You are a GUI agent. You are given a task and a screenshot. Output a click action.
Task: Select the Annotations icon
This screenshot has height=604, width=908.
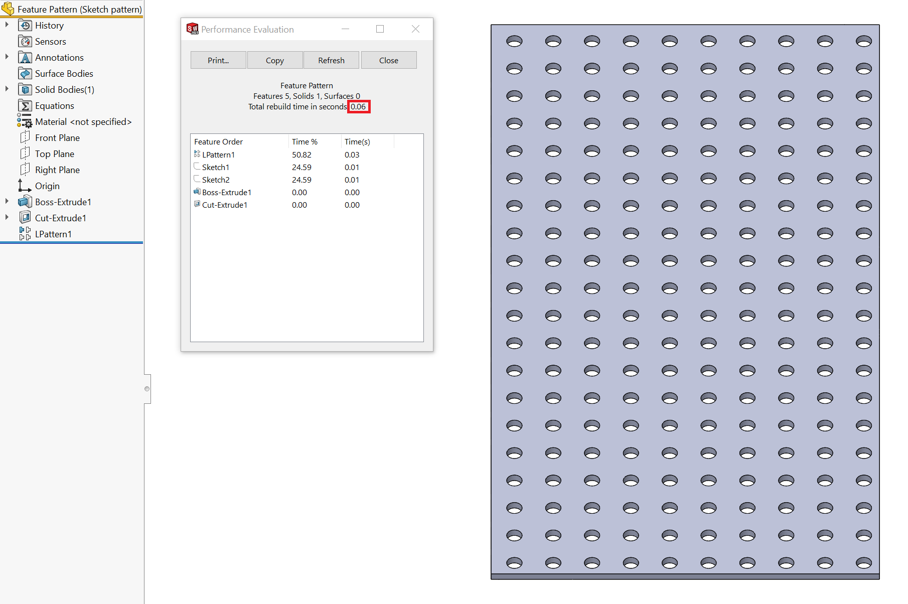(x=25, y=58)
